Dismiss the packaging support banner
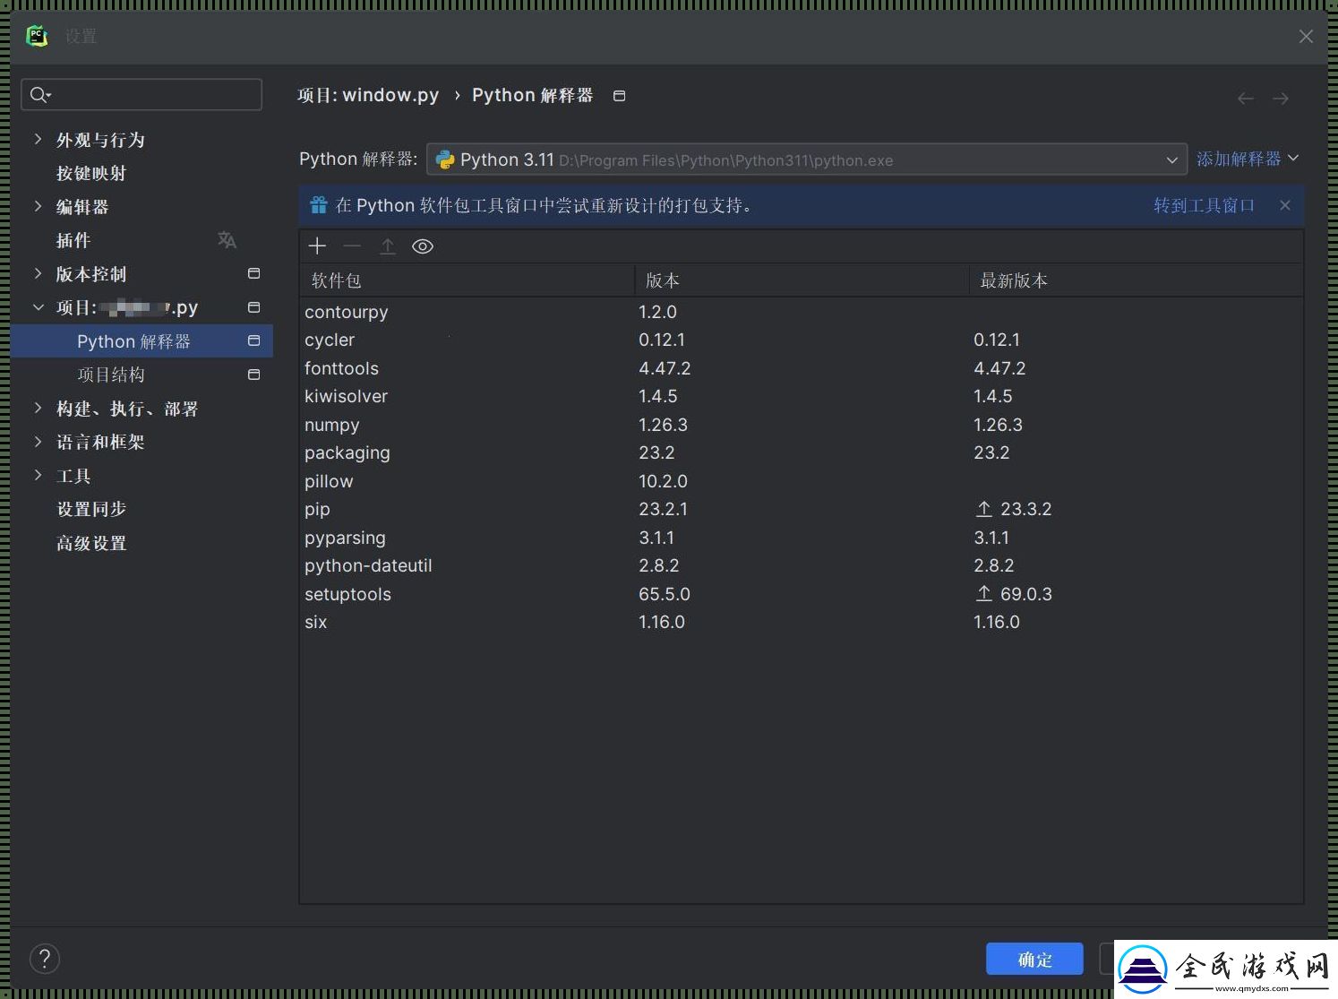This screenshot has height=999, width=1338. click(1285, 205)
